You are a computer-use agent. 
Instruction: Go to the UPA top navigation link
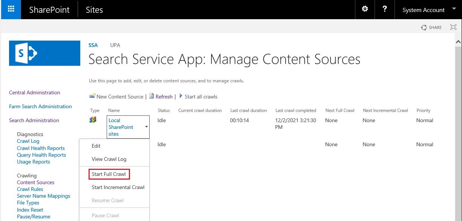pos(115,45)
